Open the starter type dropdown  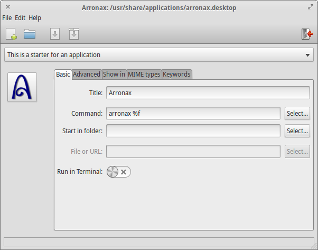pyautogui.click(x=159, y=55)
